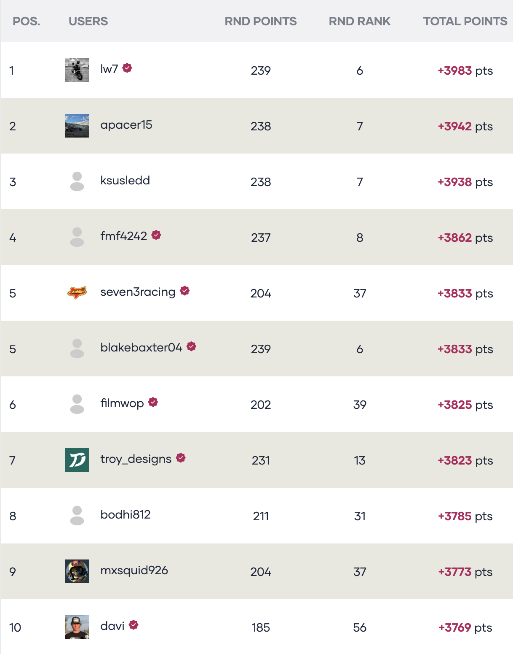Click seven3racing's flame logo avatar
This screenshot has width=513, height=654.
77,292
